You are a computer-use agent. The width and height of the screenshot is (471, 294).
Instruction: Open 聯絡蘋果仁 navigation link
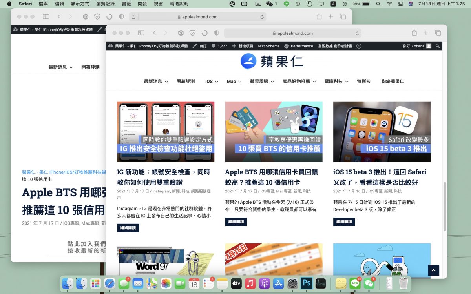pos(392,82)
